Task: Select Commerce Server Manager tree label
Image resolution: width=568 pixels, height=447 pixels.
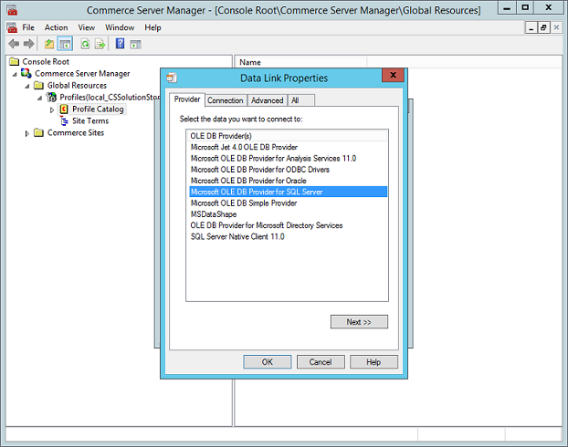Action: [82, 74]
